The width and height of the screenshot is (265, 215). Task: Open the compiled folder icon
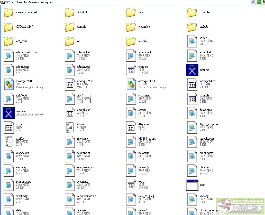[192, 13]
